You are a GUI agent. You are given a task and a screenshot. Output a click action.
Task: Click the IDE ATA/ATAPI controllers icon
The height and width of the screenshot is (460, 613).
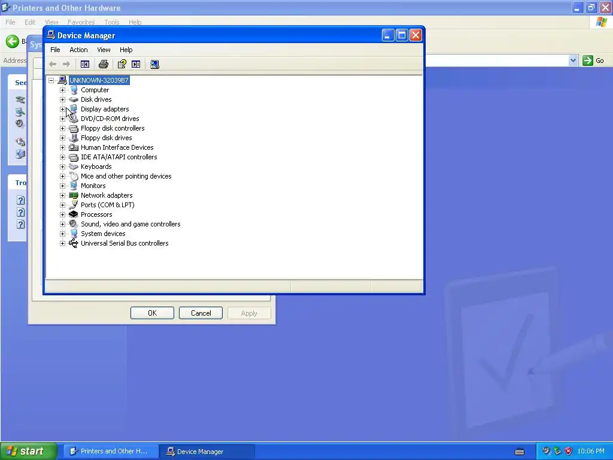pyautogui.click(x=74, y=158)
